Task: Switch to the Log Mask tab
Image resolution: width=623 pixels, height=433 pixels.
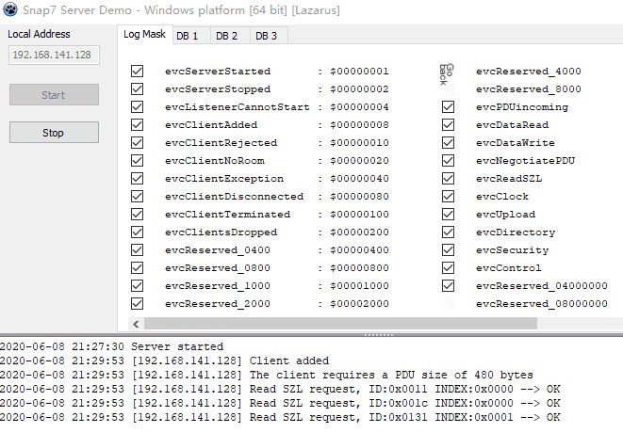Action: [x=144, y=35]
